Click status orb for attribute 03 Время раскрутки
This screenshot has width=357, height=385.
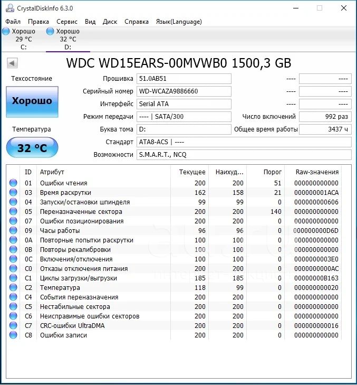pos(13,192)
